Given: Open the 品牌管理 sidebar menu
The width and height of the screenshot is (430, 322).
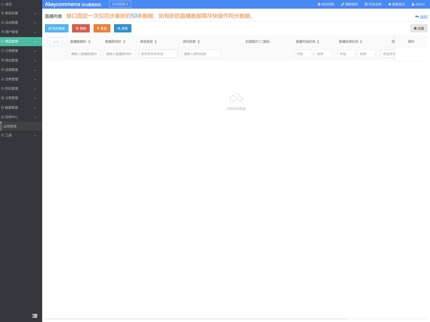Looking at the screenshot, I should point(21,70).
